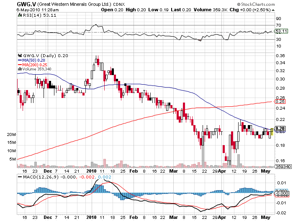The width and height of the screenshot is (293, 221).
Task: Click the MA(50) 0.20 legend entry
Action: click(33, 60)
